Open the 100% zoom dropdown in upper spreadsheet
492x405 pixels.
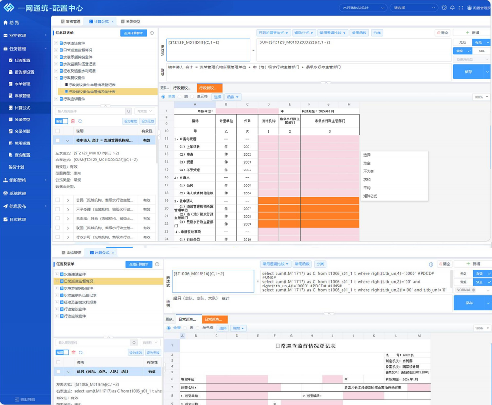click(481, 97)
